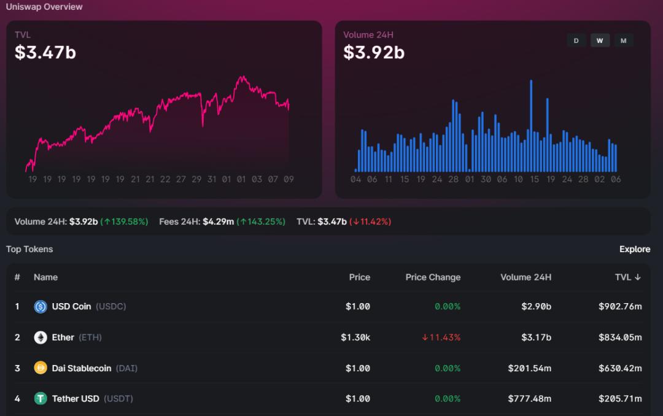The height and width of the screenshot is (416, 663).
Task: Click the tallest blue bar in volume chart
Action: coord(530,126)
